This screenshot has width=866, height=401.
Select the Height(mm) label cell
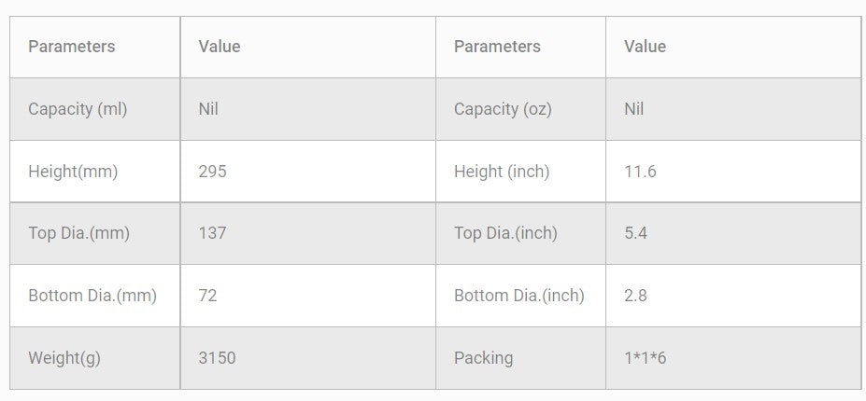click(73, 172)
